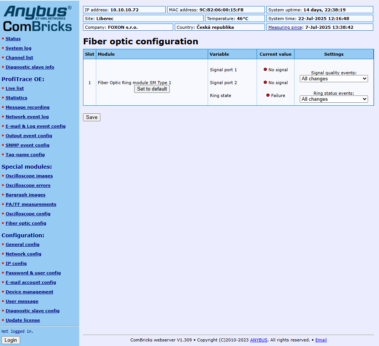This screenshot has width=379, height=346.
Task: Select Fiber optic config in sidebar
Action: (x=26, y=223)
